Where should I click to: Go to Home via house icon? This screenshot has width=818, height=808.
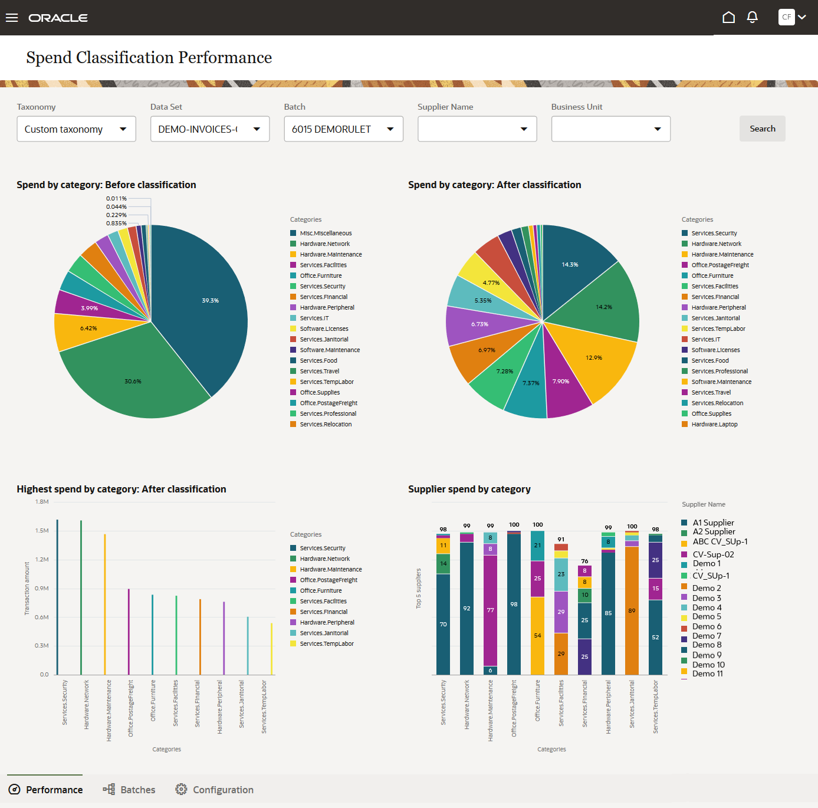click(x=728, y=18)
